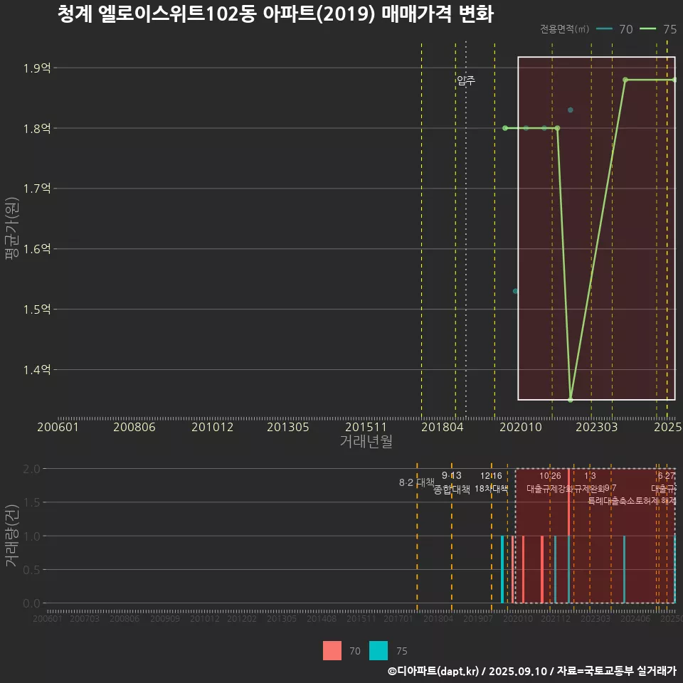683x683 pixels.
Task: Click the 75㎡ data point where the line first reaches 1.88억
Action: click(x=625, y=80)
